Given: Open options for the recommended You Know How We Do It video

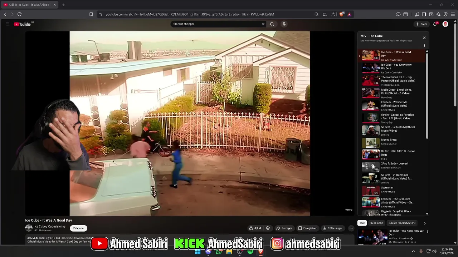Looking at the screenshot, I should pyautogui.click(x=428, y=231).
